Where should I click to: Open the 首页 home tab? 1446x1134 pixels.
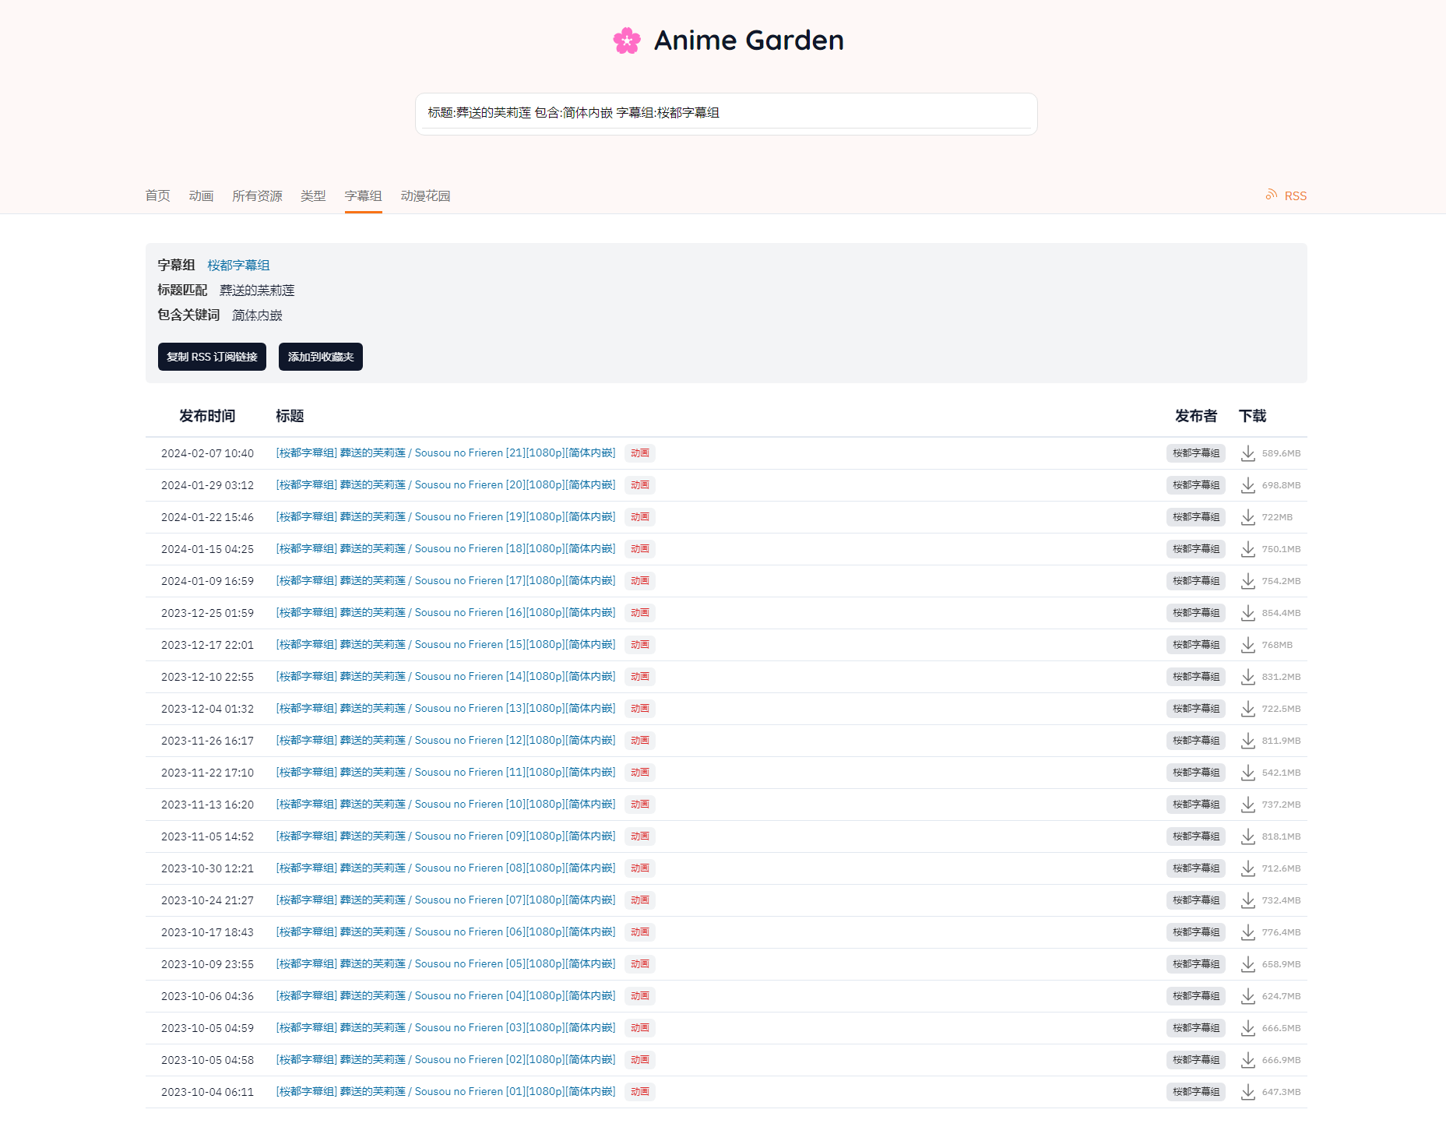coord(157,195)
